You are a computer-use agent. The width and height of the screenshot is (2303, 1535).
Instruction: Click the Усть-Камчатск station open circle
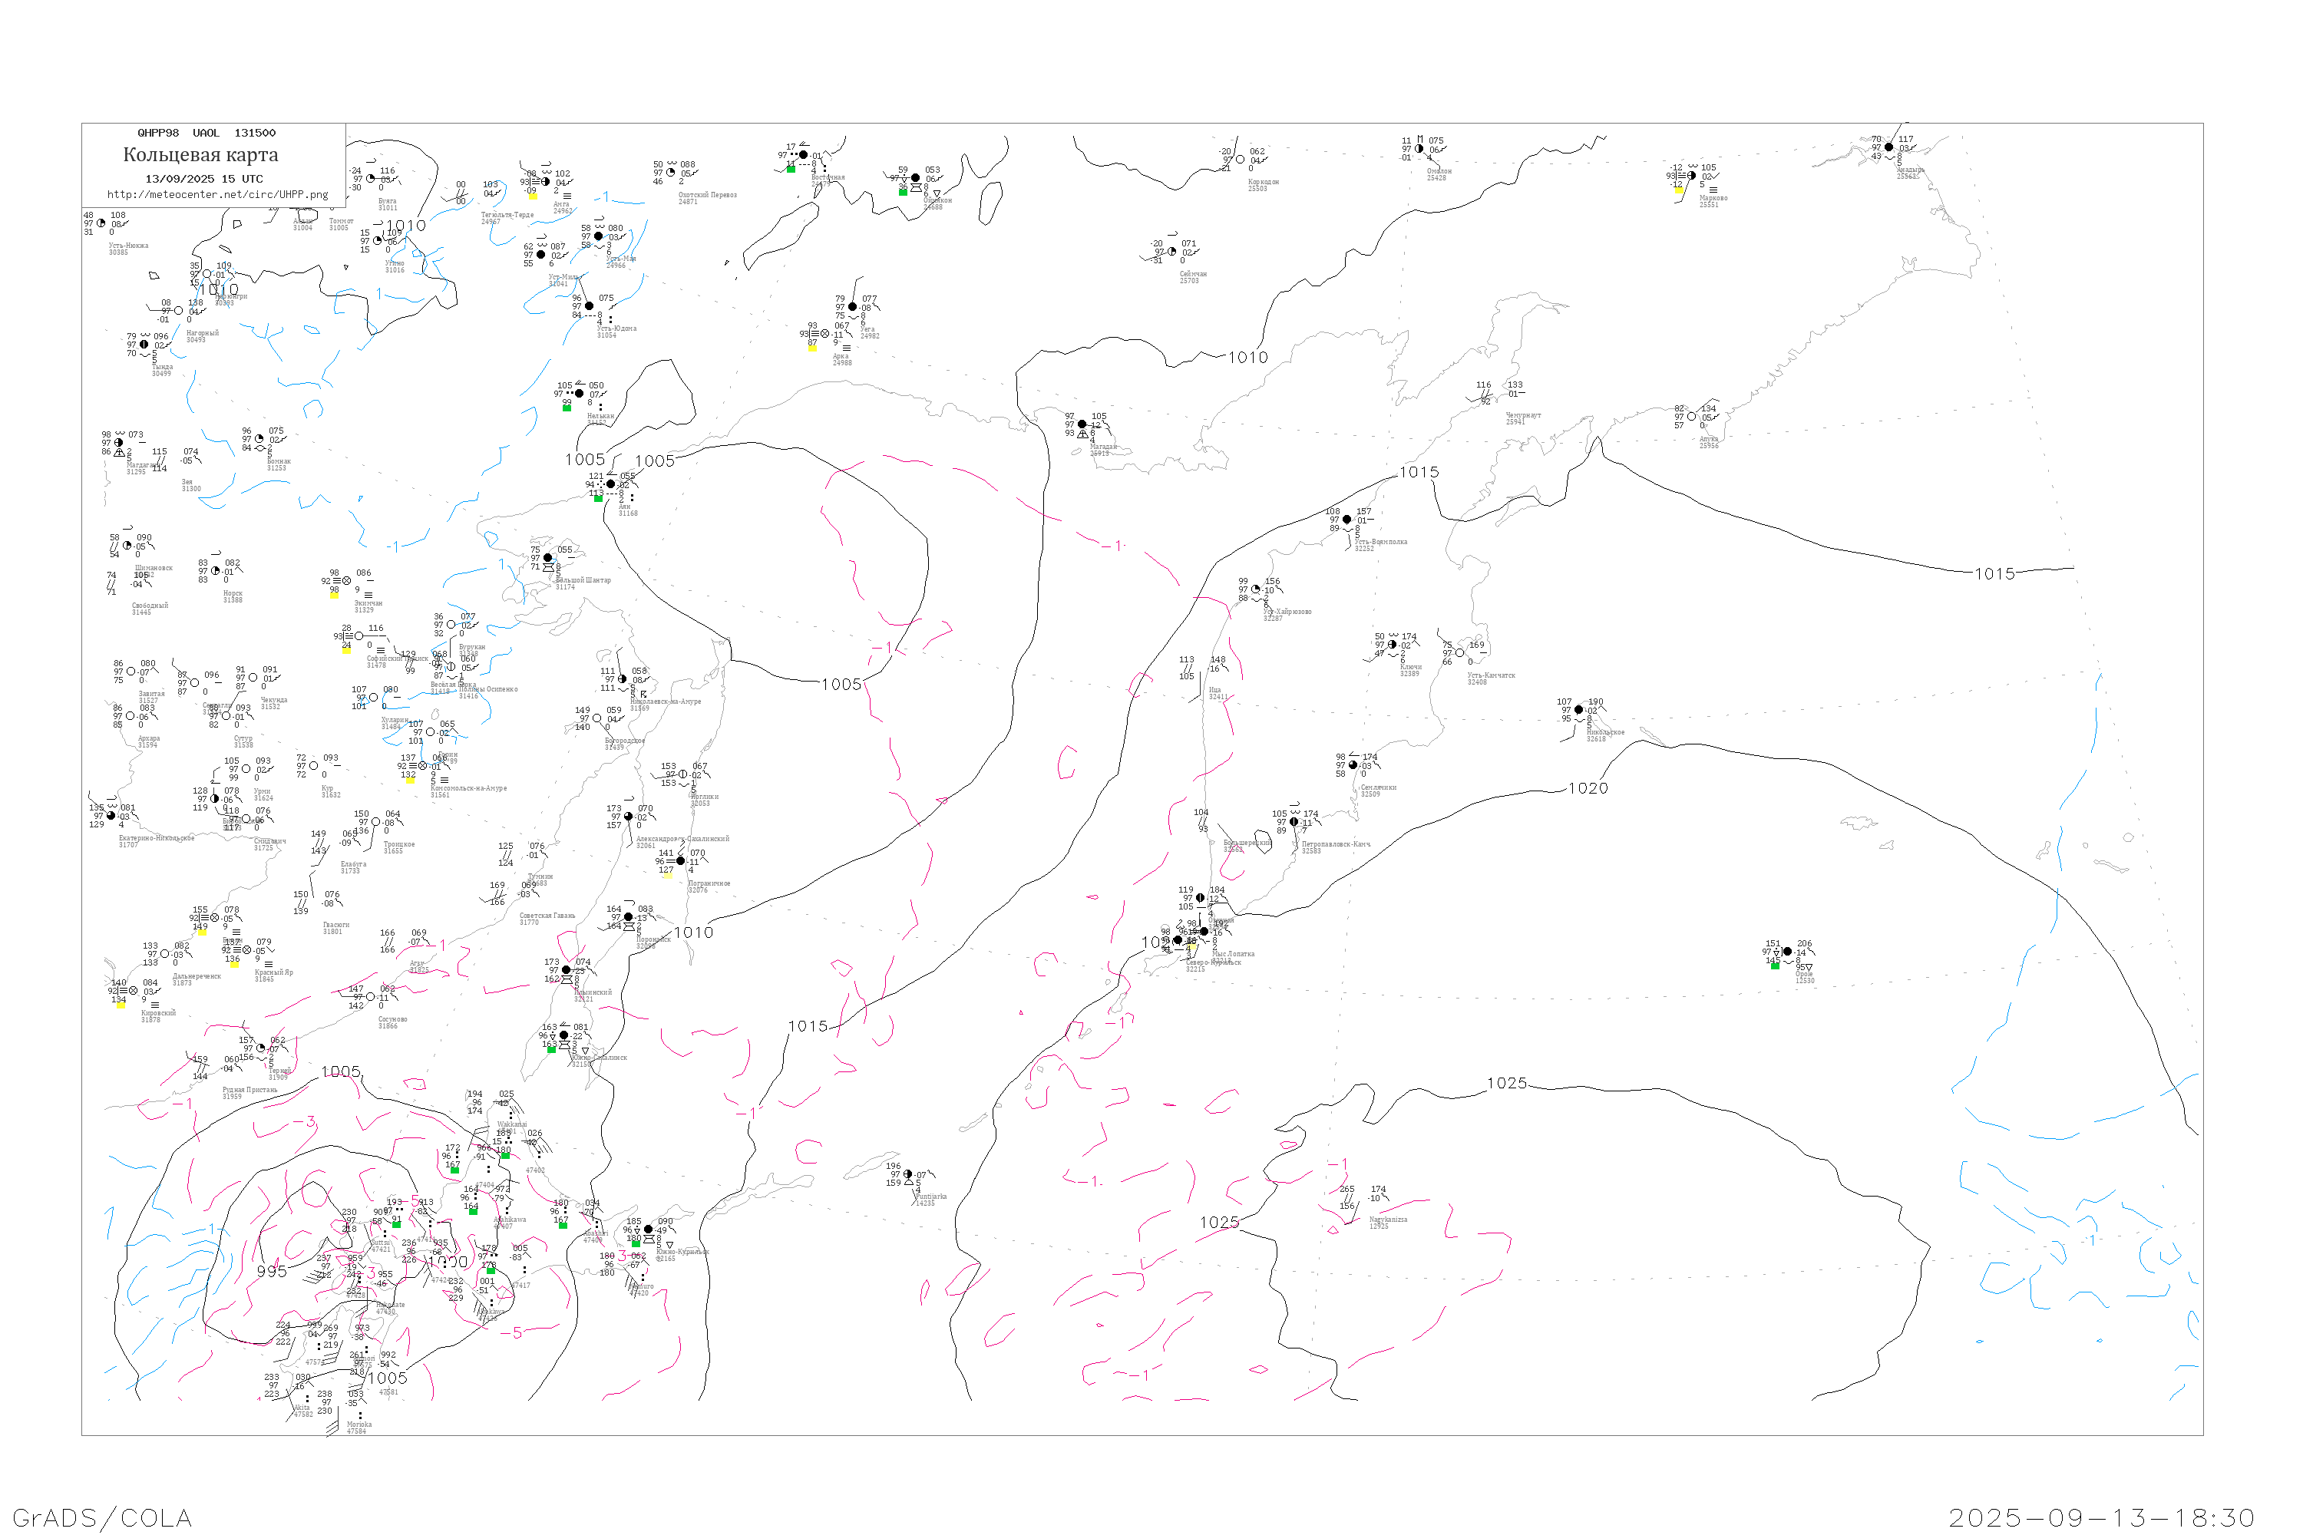pos(1460,653)
